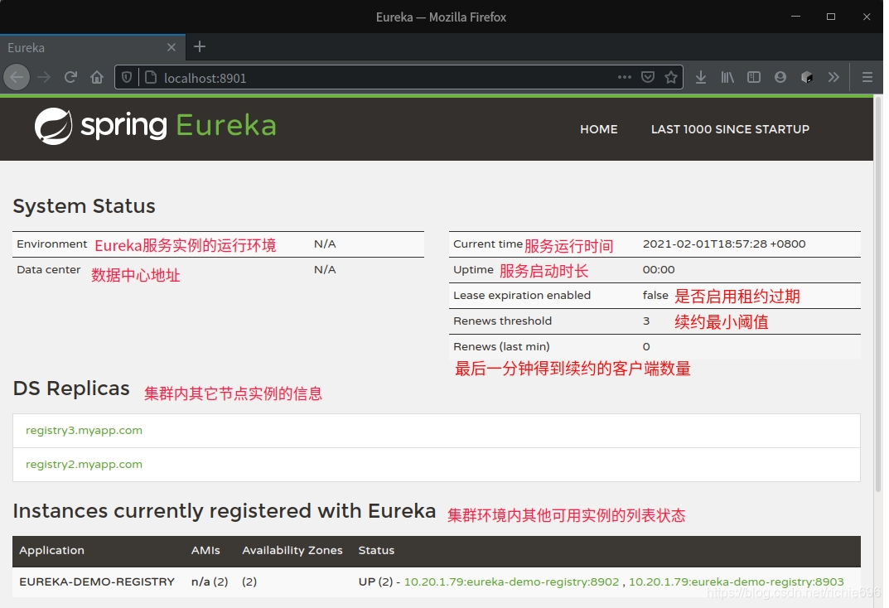Screen dimensions: 889x608
Task: Click the Current time value 2021-02-01T18:57:28
Action: pos(724,244)
